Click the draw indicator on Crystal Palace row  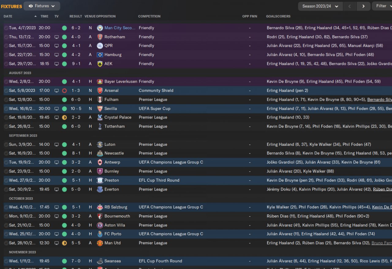click(64, 118)
